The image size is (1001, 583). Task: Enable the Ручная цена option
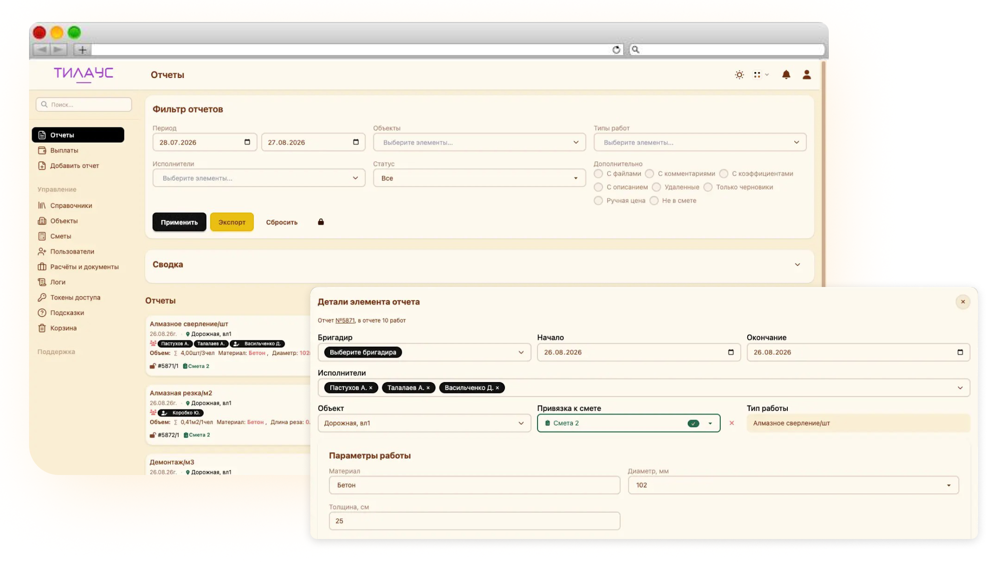(598, 200)
